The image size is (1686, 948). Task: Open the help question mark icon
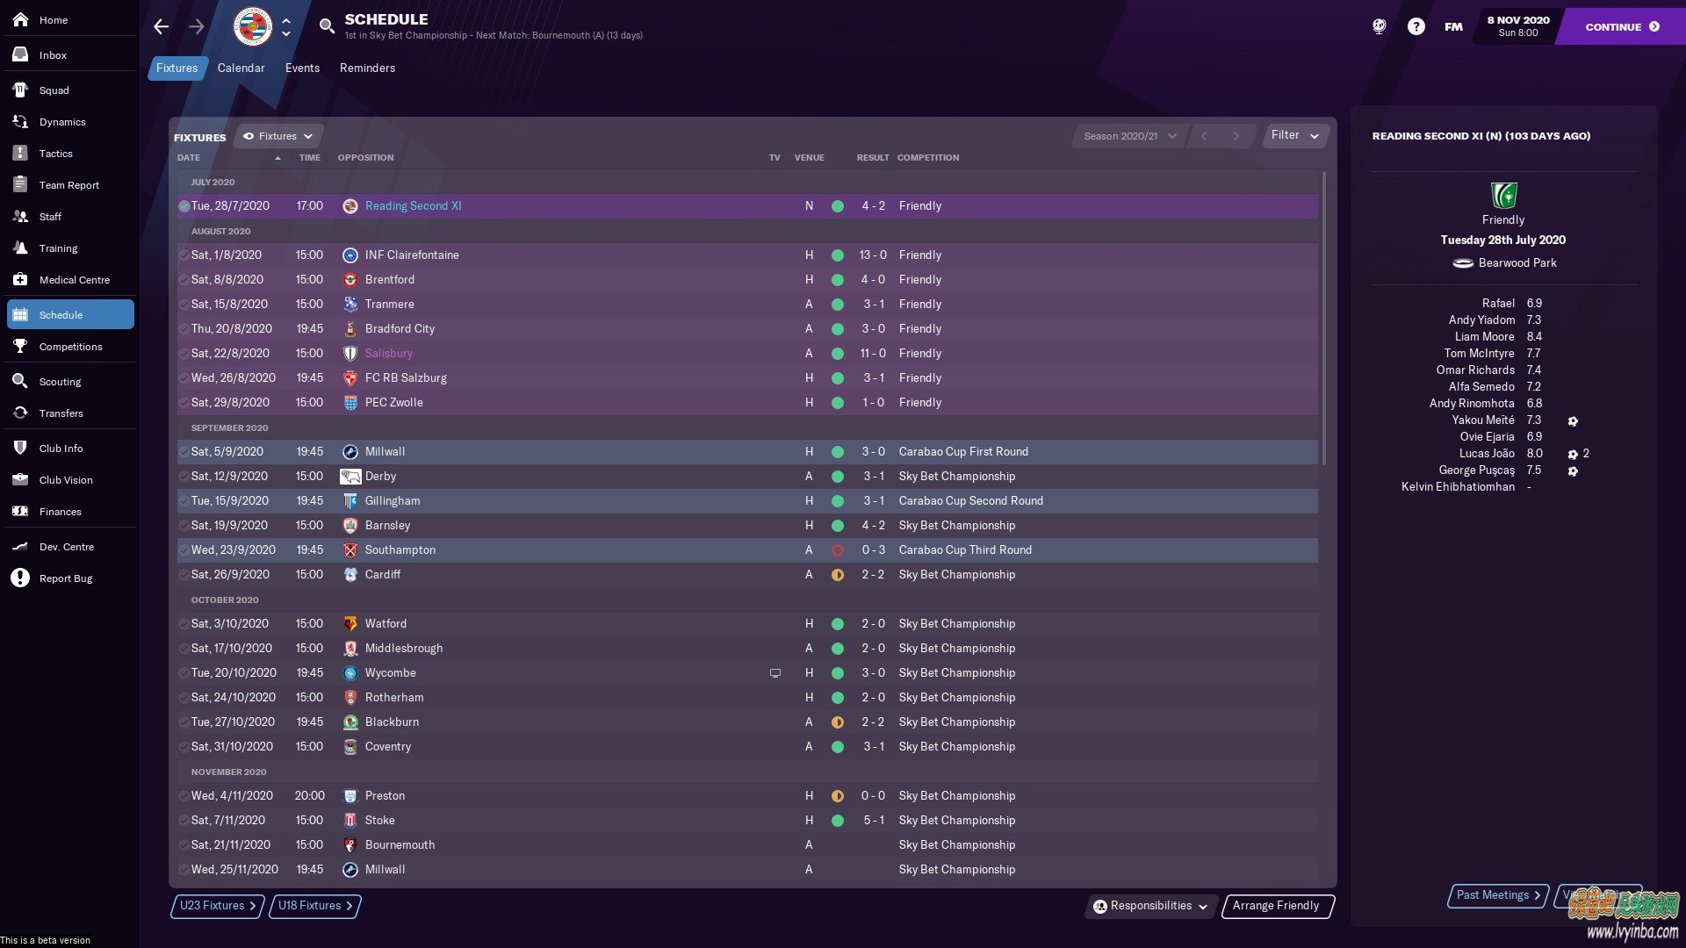[1416, 26]
